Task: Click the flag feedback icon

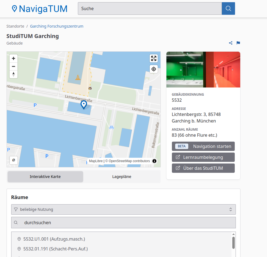Action: click(x=238, y=43)
